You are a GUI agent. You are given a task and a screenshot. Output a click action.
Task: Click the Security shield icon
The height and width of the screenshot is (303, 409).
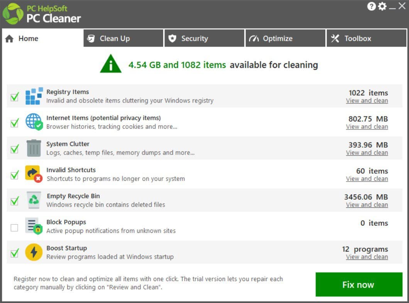pos(172,39)
